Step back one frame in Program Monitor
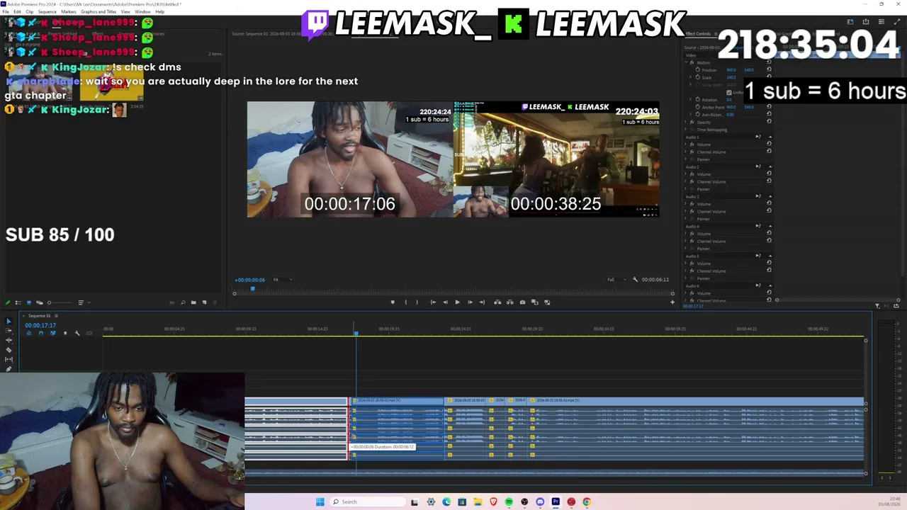Viewport: 907px width, 510px height. point(445,302)
